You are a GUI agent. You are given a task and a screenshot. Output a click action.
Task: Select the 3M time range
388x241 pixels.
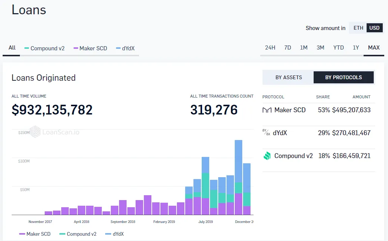pos(320,48)
